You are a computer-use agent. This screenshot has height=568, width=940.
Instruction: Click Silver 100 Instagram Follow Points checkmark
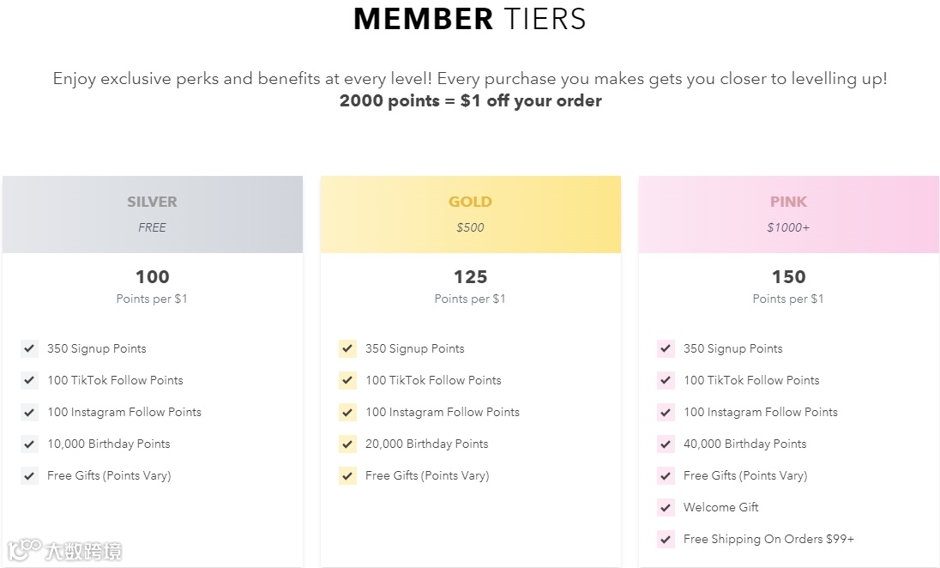click(30, 412)
